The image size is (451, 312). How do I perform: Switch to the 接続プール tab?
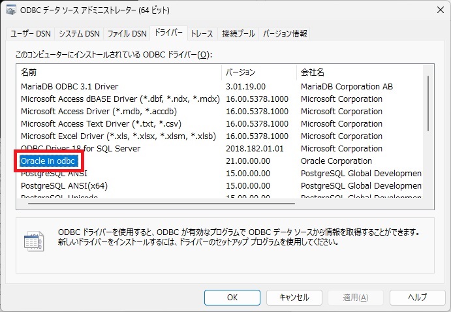[x=238, y=33]
